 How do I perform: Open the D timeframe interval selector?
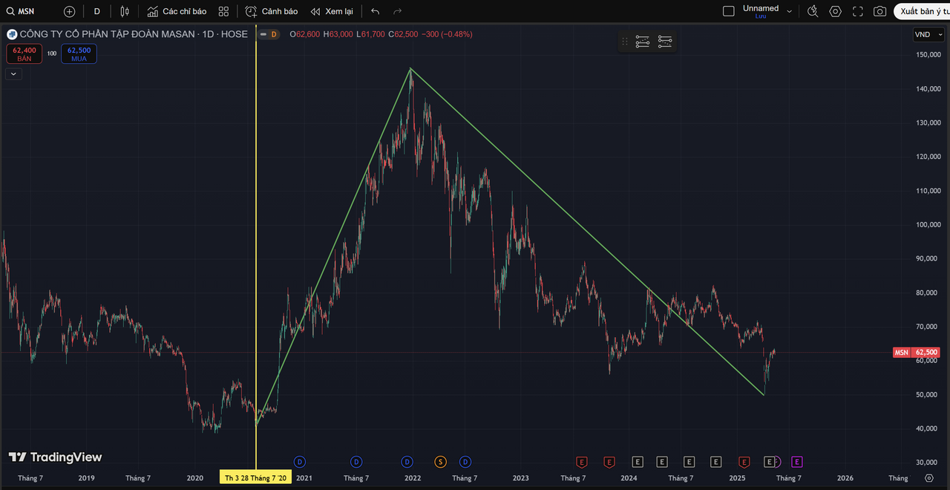coord(96,11)
